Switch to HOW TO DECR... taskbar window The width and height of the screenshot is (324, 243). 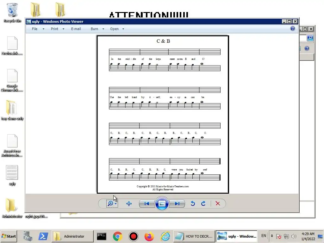point(194,236)
